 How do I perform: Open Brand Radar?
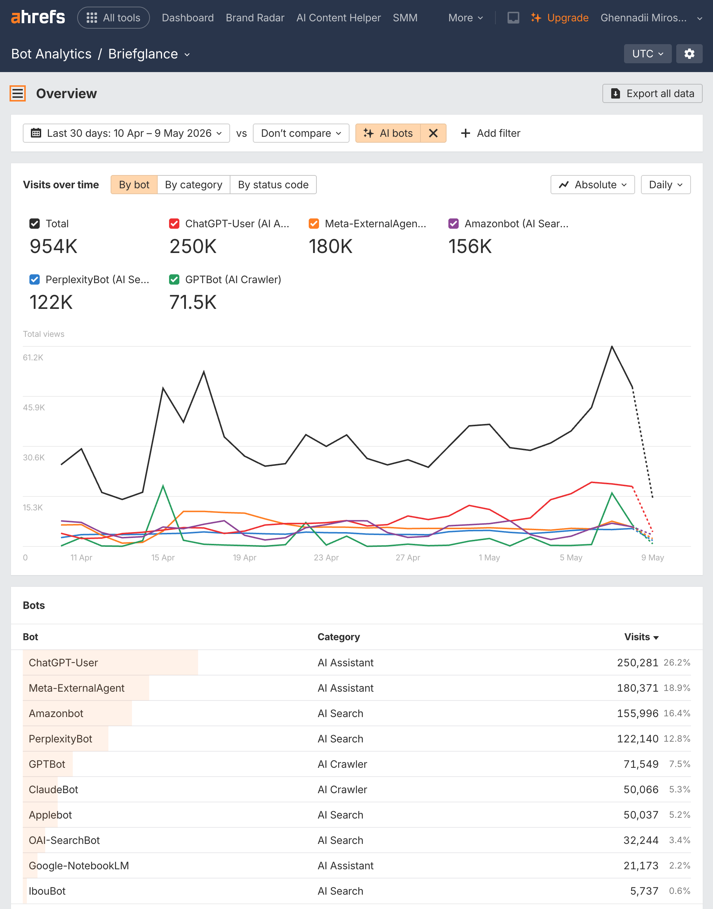point(255,18)
